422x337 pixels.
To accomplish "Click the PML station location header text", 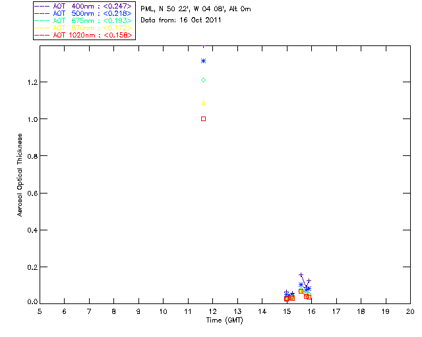I will (196, 9).
